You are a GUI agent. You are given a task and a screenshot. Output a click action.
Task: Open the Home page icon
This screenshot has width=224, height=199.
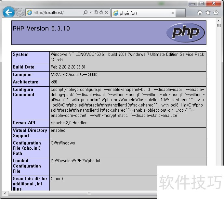click(x=200, y=13)
